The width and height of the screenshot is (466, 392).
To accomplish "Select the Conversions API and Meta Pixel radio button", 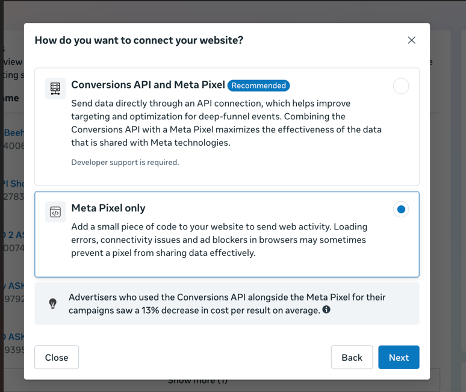I will 401,86.
